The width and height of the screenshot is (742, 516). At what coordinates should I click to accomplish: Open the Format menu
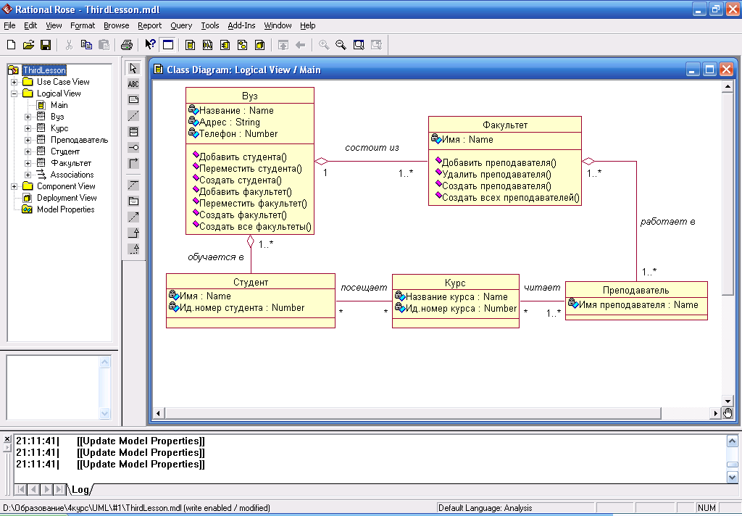click(83, 25)
